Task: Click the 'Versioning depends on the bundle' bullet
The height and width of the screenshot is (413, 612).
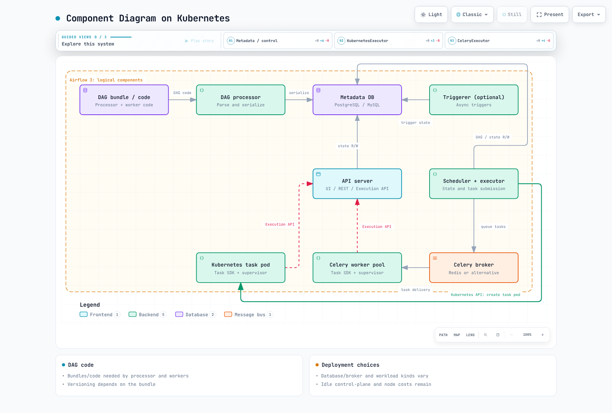Action: [111, 384]
